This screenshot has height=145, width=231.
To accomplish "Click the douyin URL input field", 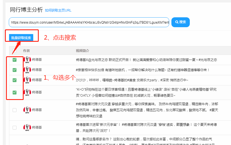I will tap(89, 22).
